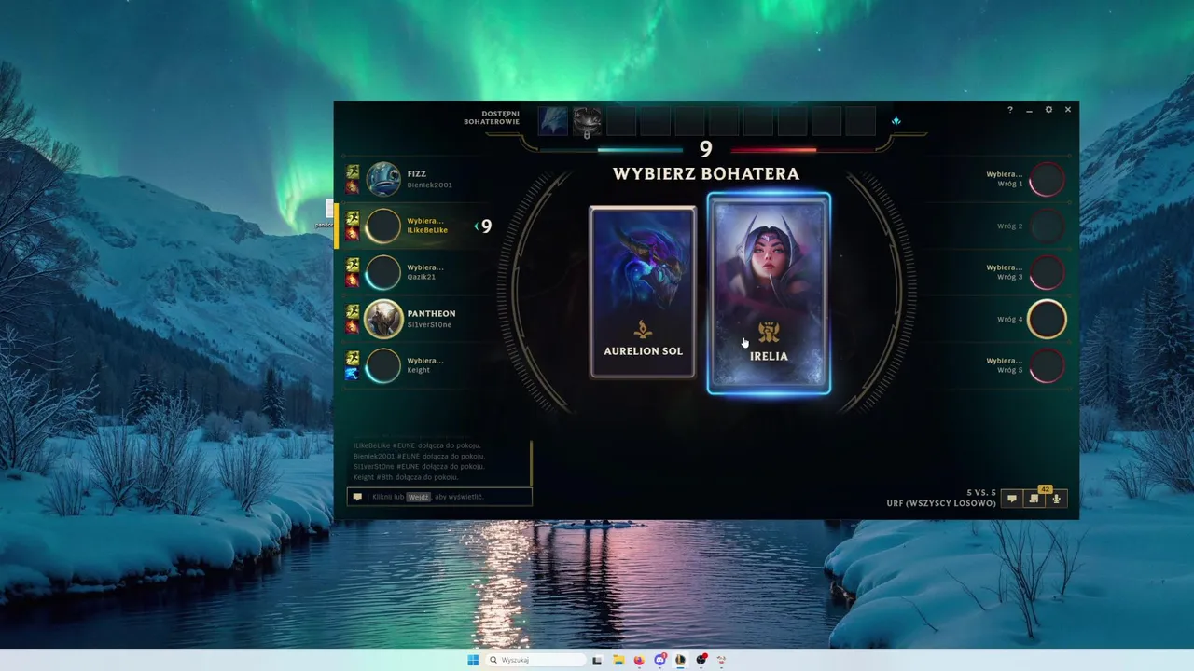Viewport: 1194px width, 671px height.
Task: Click Keight's upper summoner spell icon
Action: tap(353, 359)
